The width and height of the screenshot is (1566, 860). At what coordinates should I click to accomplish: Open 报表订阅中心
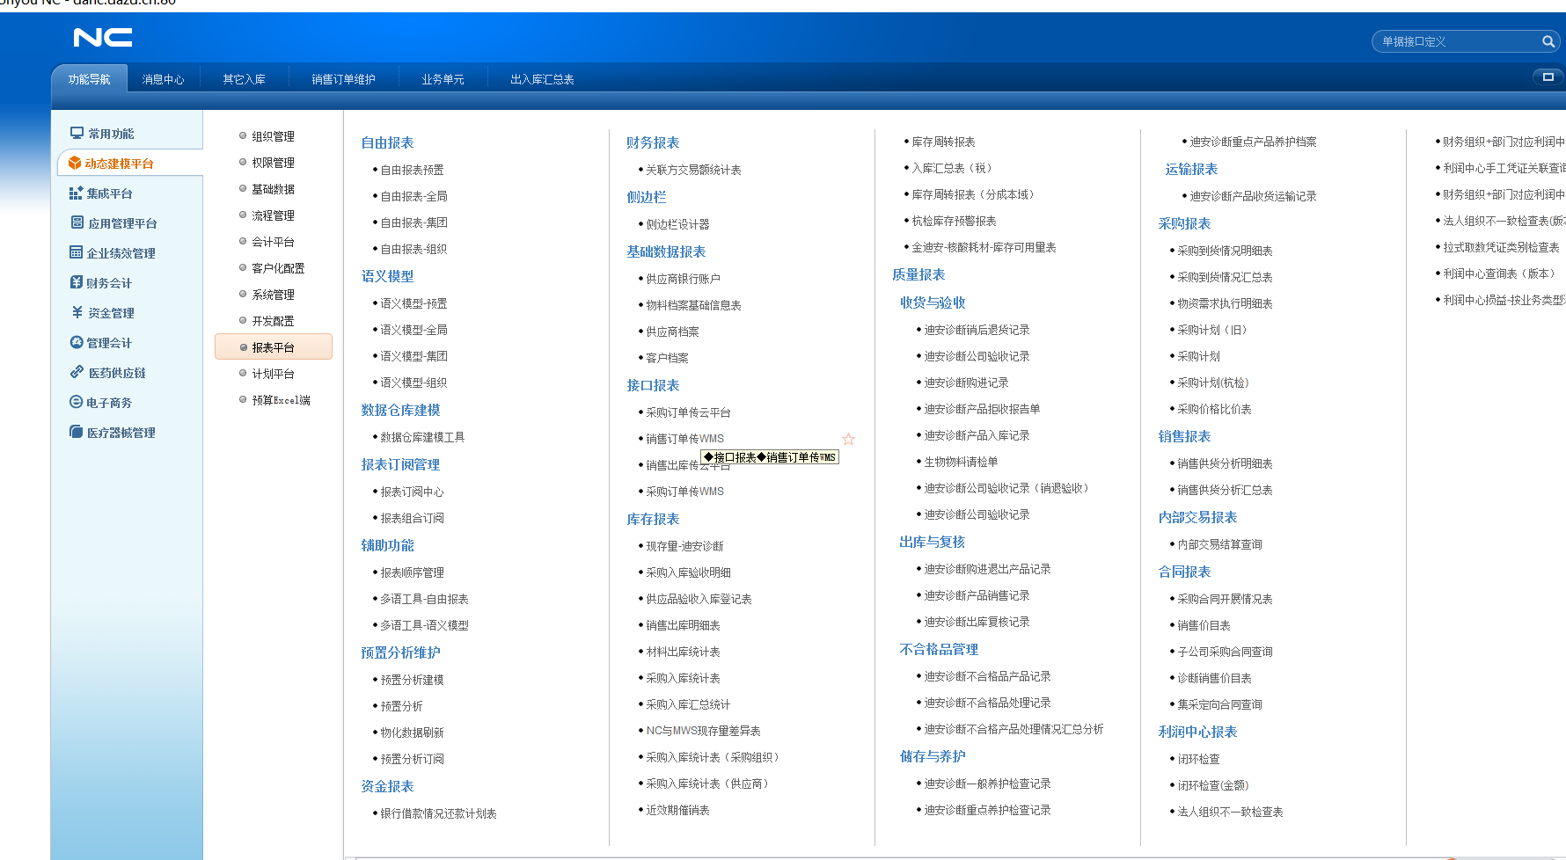point(412,492)
